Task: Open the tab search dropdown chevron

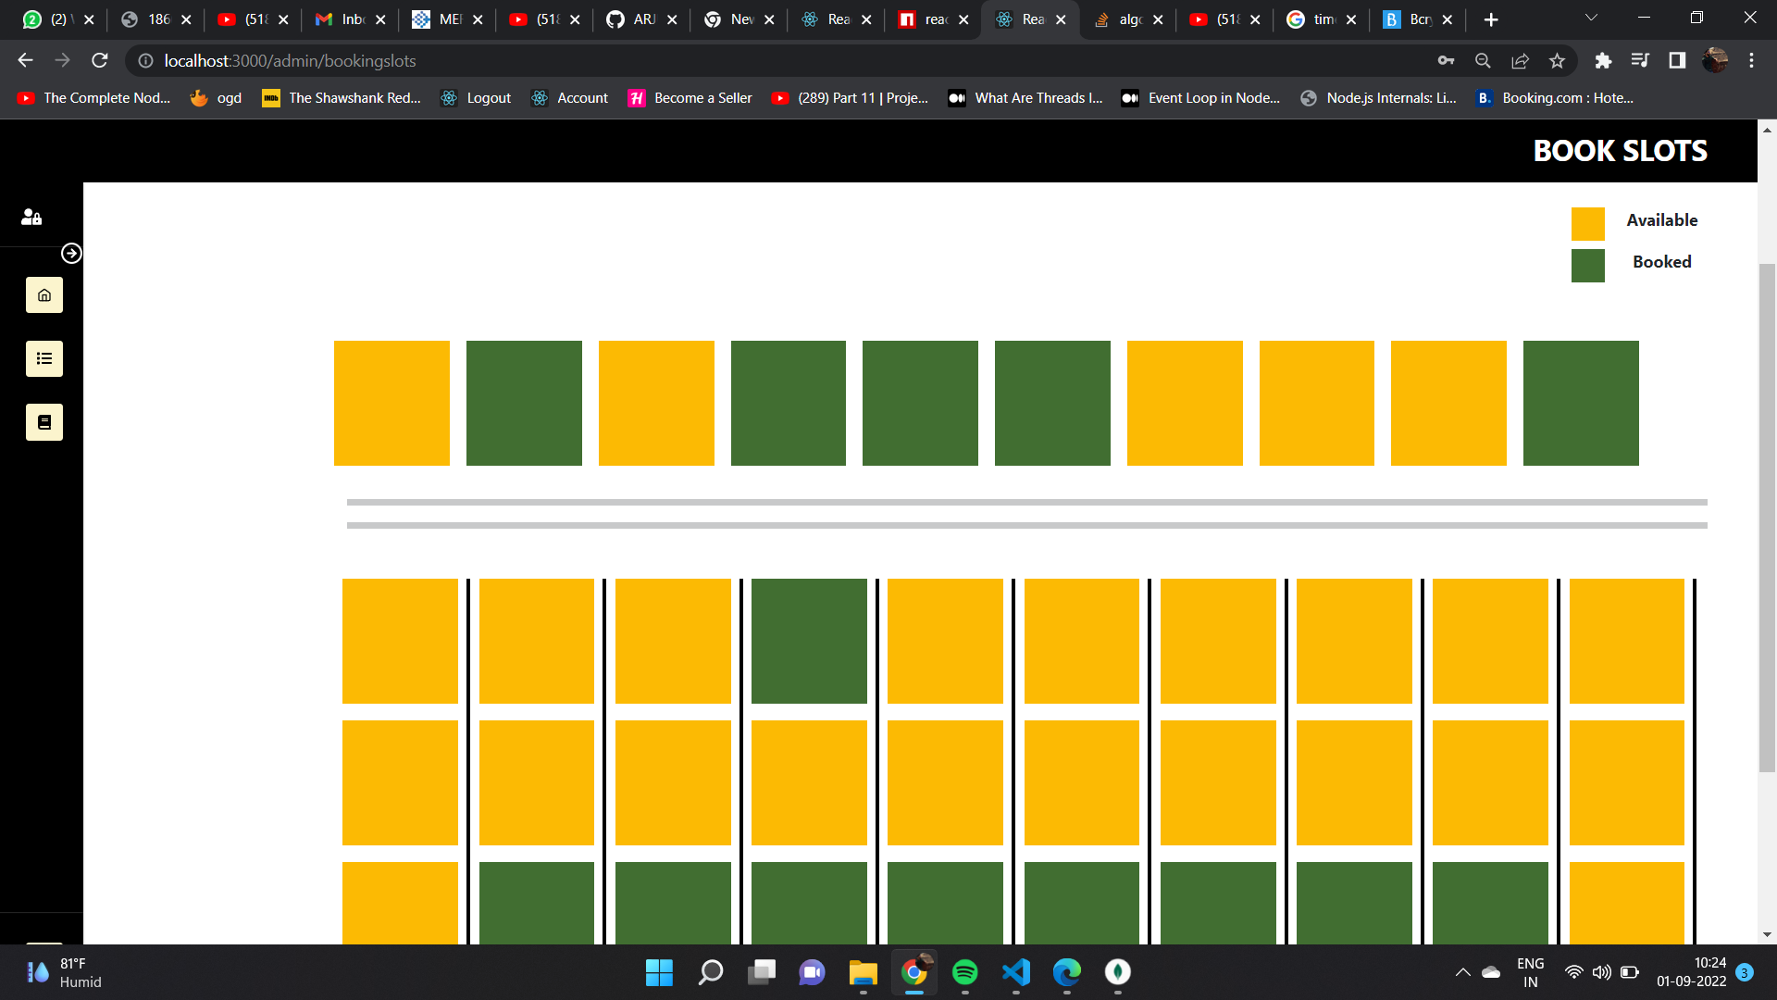Action: click(x=1591, y=19)
